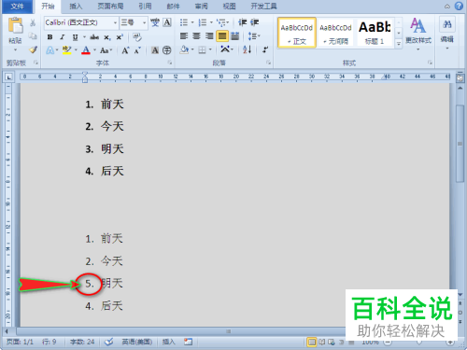Screen dimensions: 467x350
Task: Open font color dropdown arrow
Action: tap(94, 50)
